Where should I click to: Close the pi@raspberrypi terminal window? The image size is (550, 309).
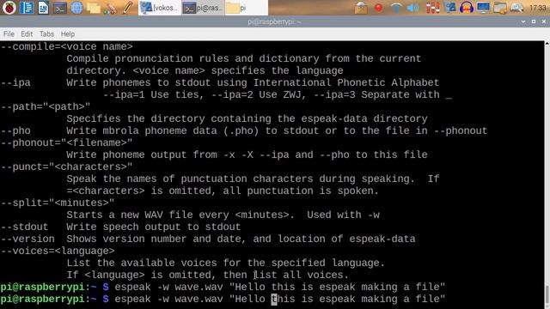pos(544,21)
